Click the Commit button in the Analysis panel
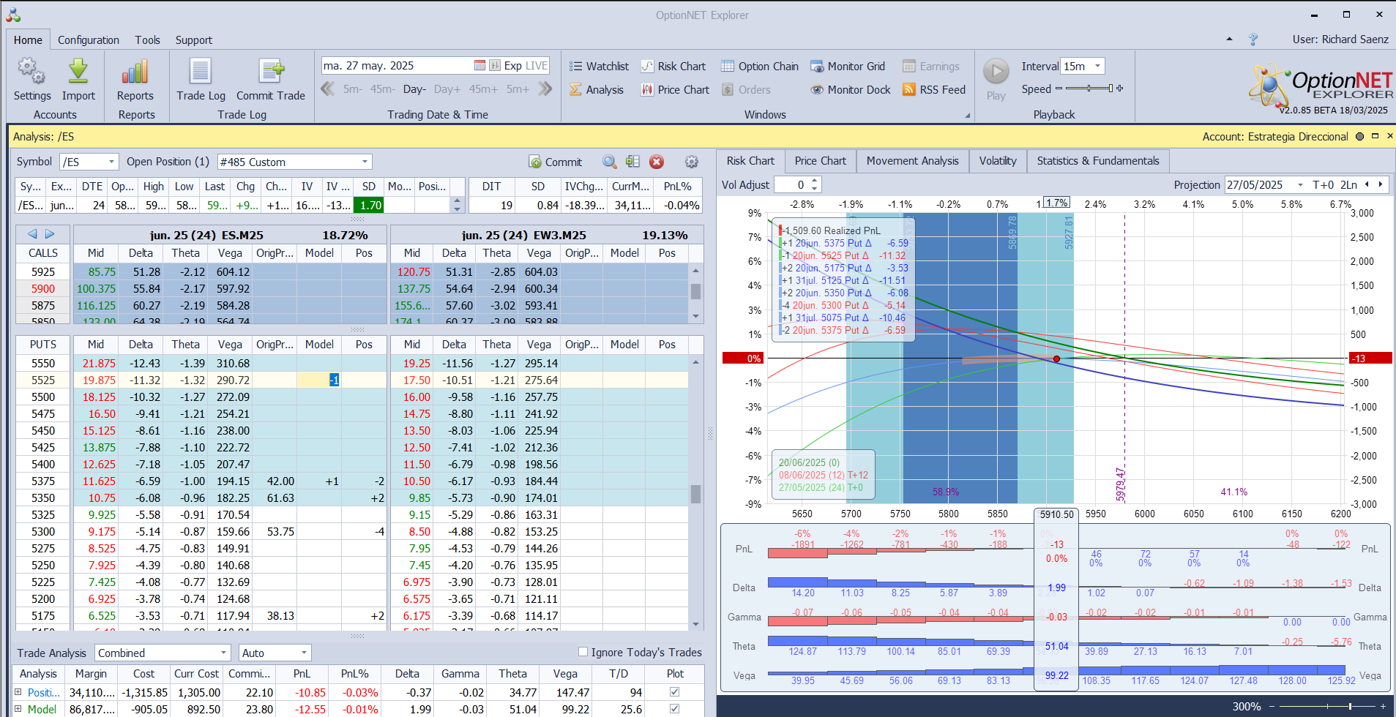Viewport: 1396px width, 717px height. pos(555,162)
